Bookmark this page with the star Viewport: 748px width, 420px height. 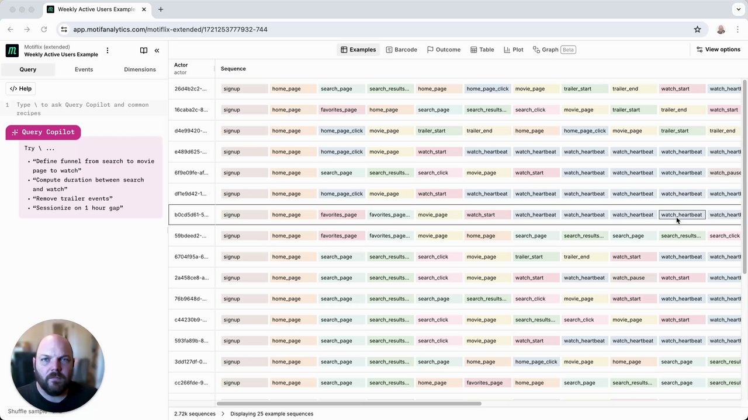click(697, 29)
